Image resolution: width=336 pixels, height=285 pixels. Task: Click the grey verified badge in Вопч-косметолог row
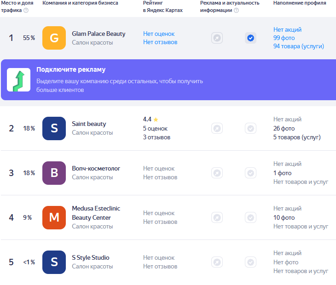click(x=250, y=173)
